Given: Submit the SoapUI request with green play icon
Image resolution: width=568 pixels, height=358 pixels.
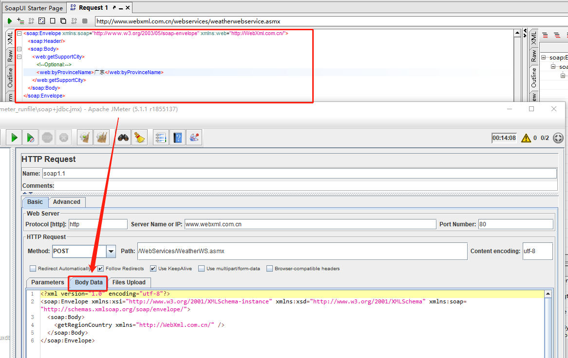Looking at the screenshot, I should tap(10, 21).
